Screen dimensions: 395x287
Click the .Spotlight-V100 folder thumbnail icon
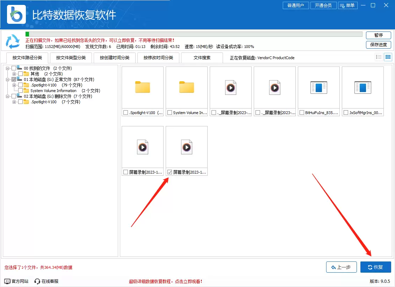click(143, 87)
